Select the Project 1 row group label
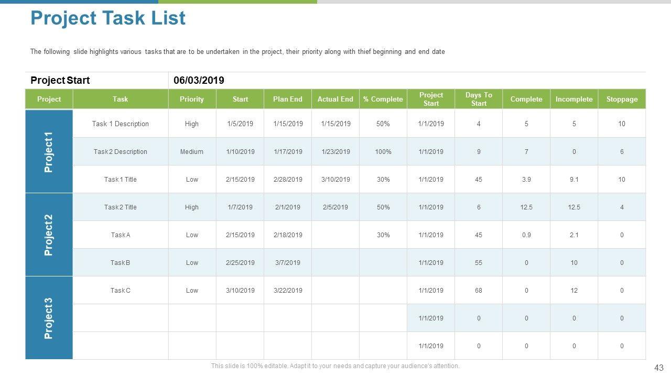The width and height of the screenshot is (671, 377). (x=49, y=152)
